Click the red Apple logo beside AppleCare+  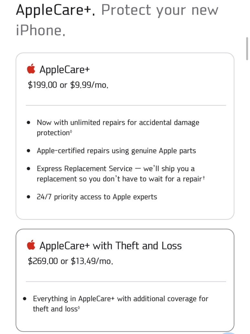(31, 69)
